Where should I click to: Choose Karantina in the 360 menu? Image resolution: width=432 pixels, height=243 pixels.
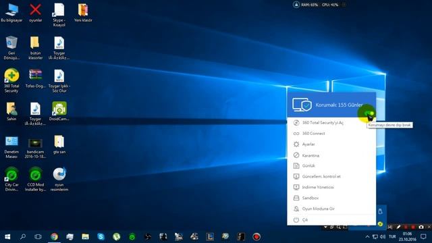(x=331, y=155)
